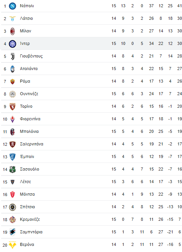Viewport: 182px width, 252px height.
Task: Click the Juventus J logo icon
Action: 13,56
